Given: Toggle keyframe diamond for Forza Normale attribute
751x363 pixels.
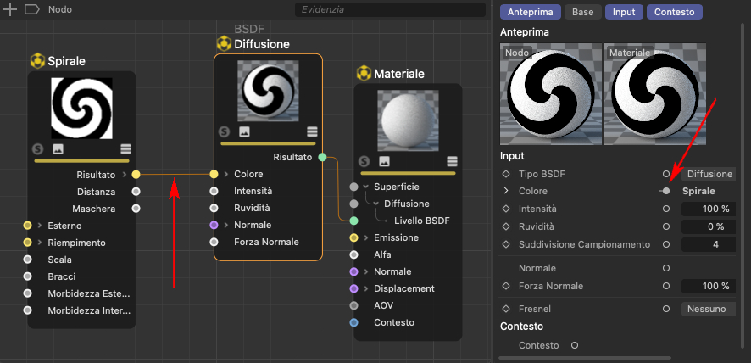Looking at the screenshot, I should (506, 286).
